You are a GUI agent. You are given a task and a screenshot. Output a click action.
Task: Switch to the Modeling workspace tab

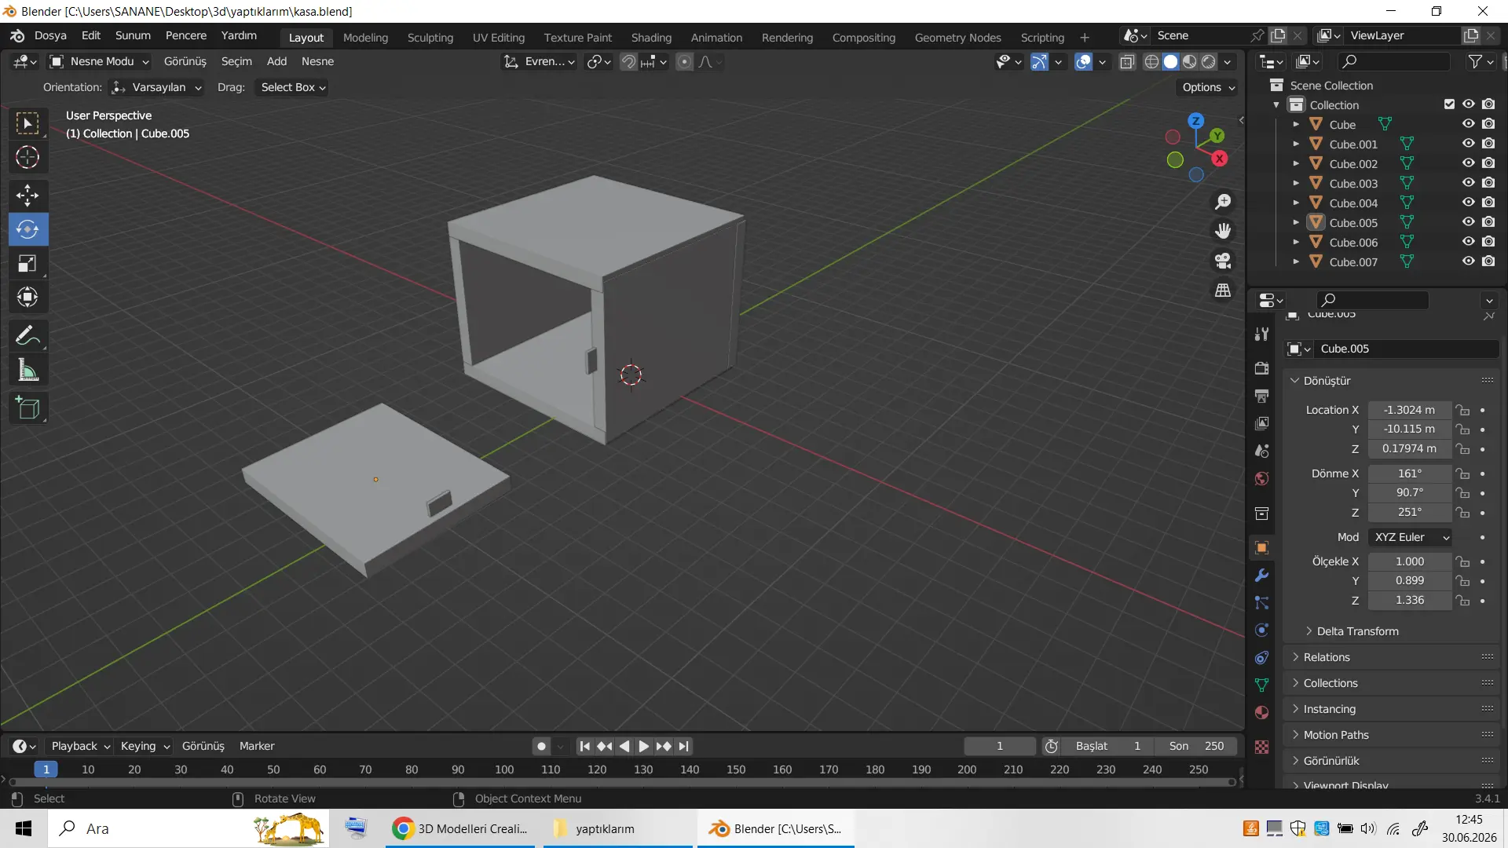[365, 38]
